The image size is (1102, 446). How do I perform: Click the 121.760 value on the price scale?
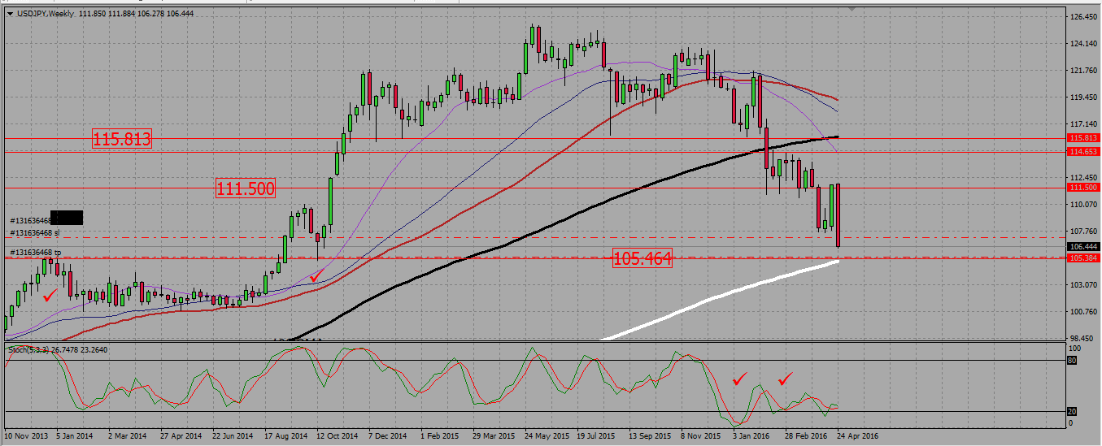1083,70
